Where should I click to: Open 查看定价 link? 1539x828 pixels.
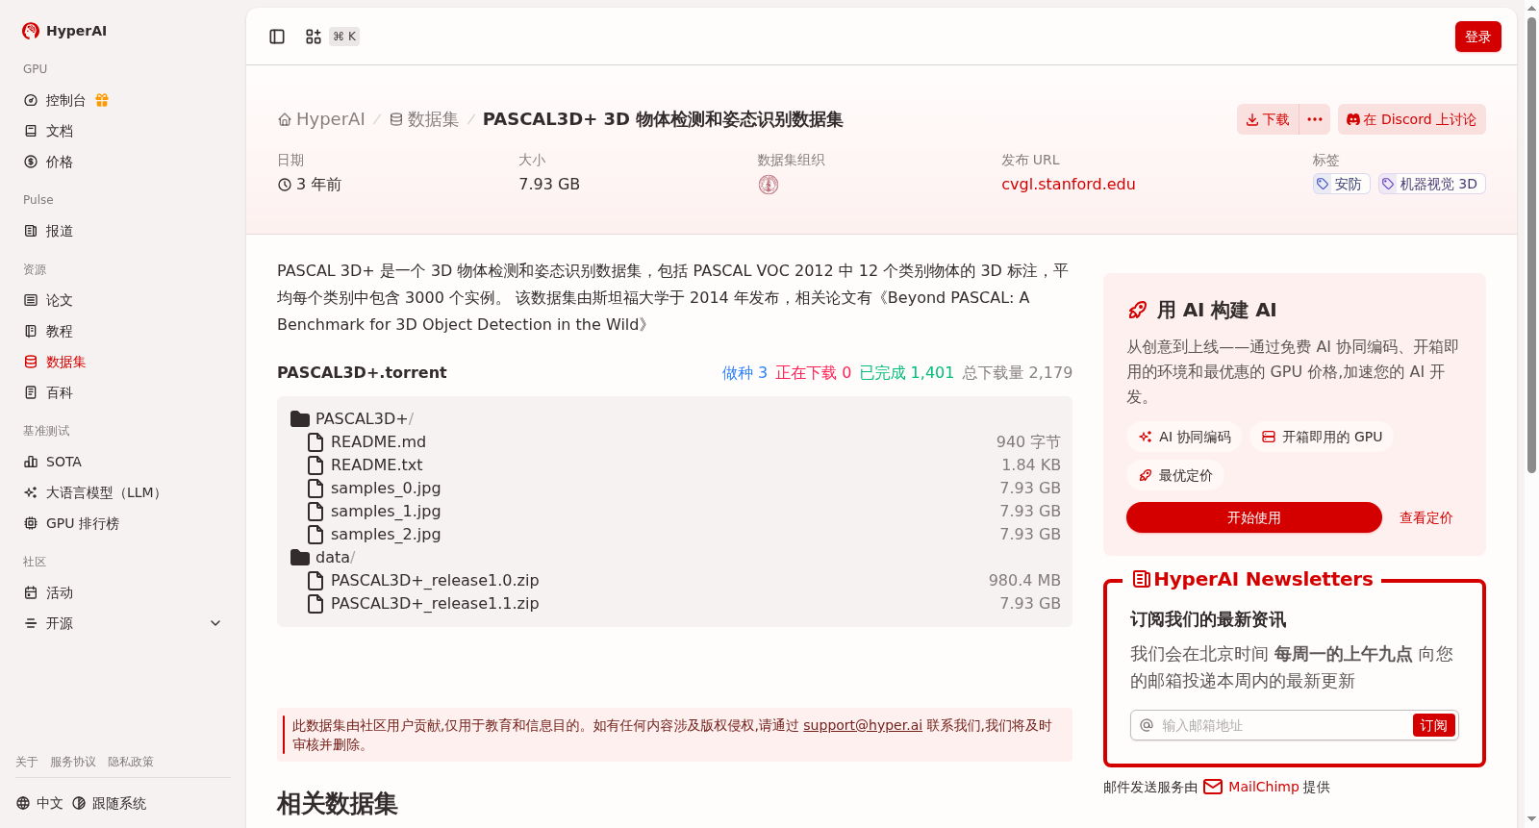(1425, 517)
